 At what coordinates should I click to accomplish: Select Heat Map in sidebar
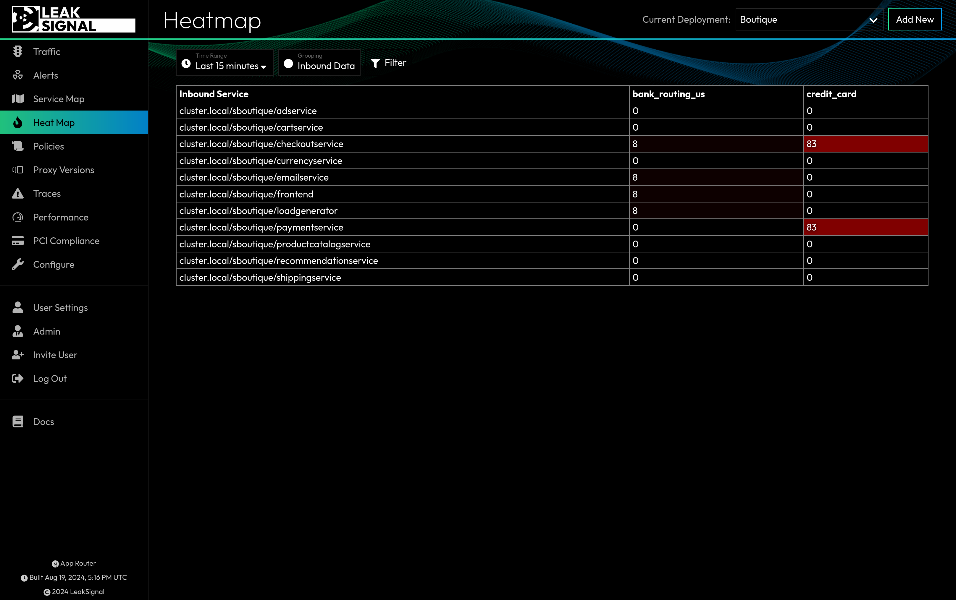coord(74,122)
